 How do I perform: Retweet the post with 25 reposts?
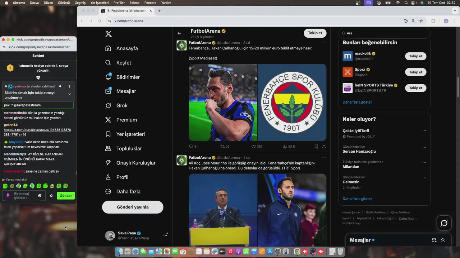225,147
